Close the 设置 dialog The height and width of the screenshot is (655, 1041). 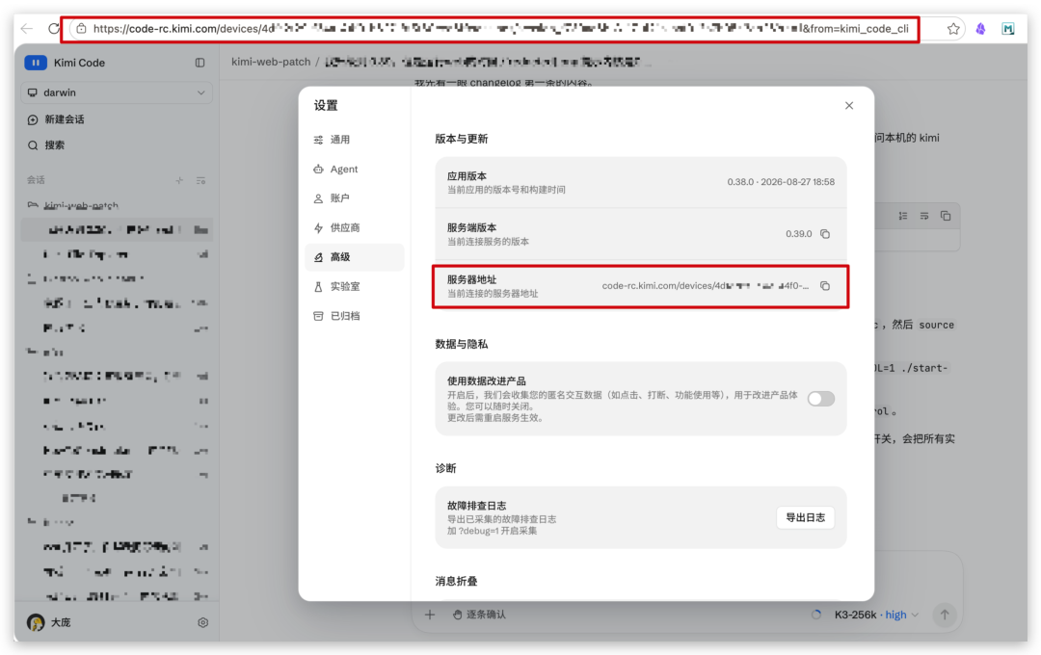849,106
